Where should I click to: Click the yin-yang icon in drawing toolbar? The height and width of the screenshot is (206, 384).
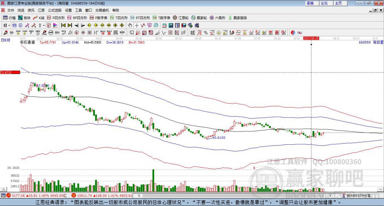pyautogui.click(x=293, y=33)
